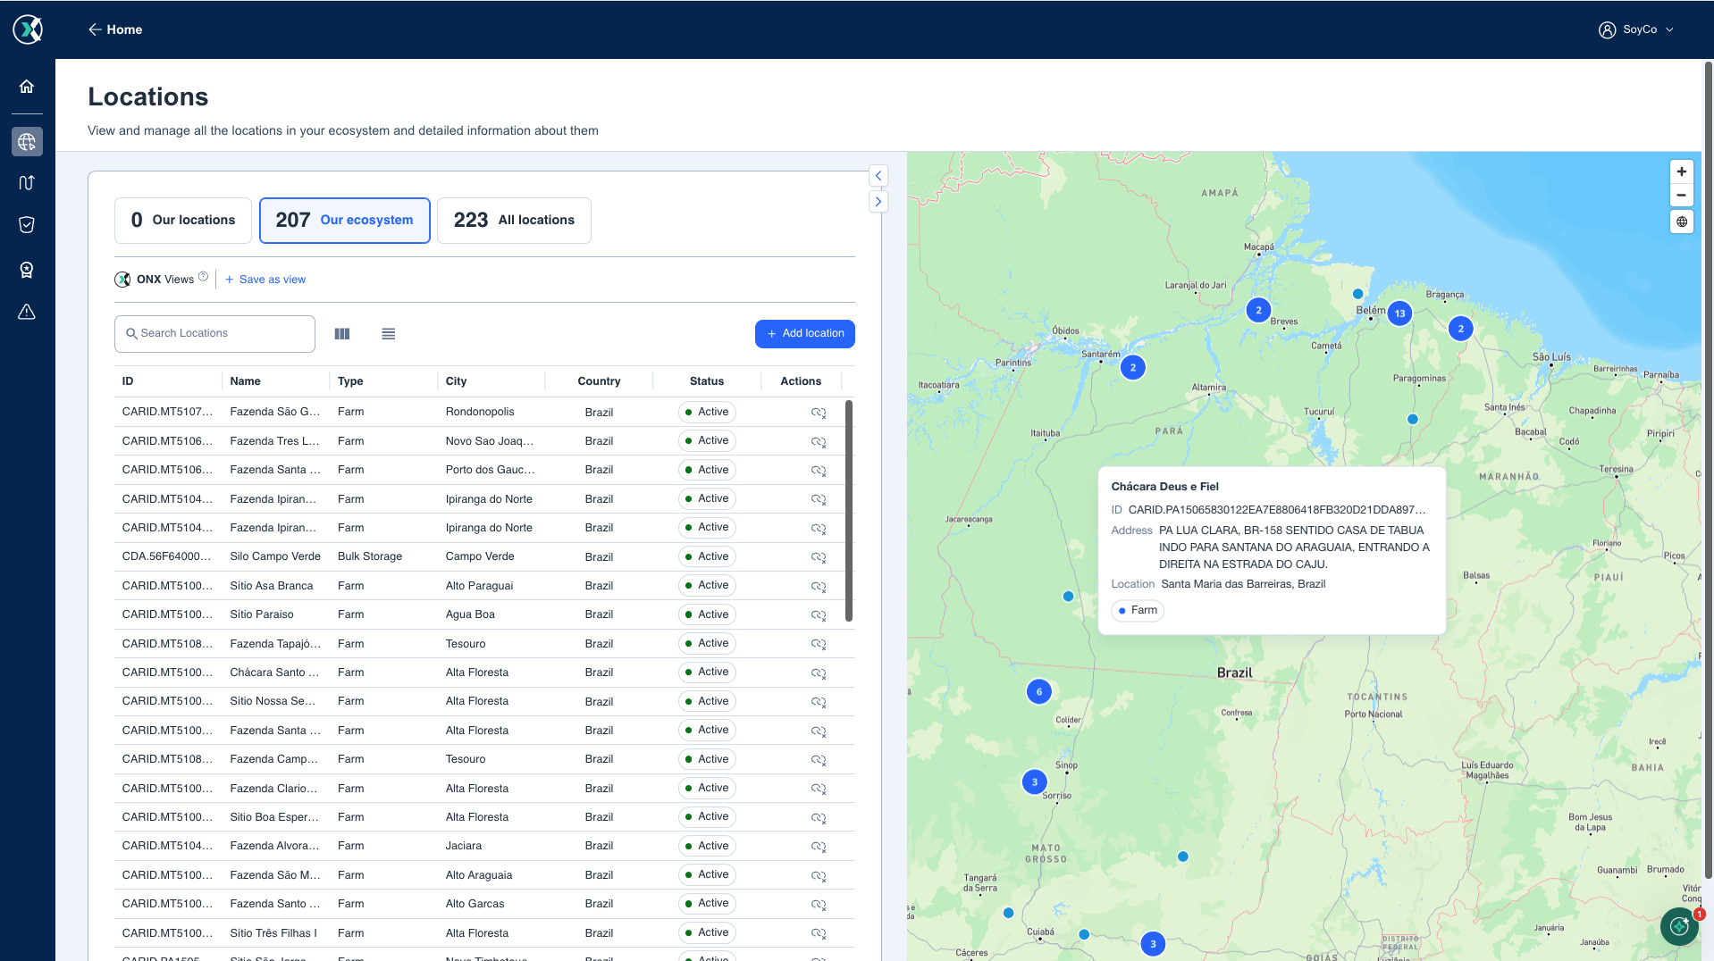The image size is (1714, 961).
Task: Open the SoyCo account dropdown
Action: (x=1636, y=29)
